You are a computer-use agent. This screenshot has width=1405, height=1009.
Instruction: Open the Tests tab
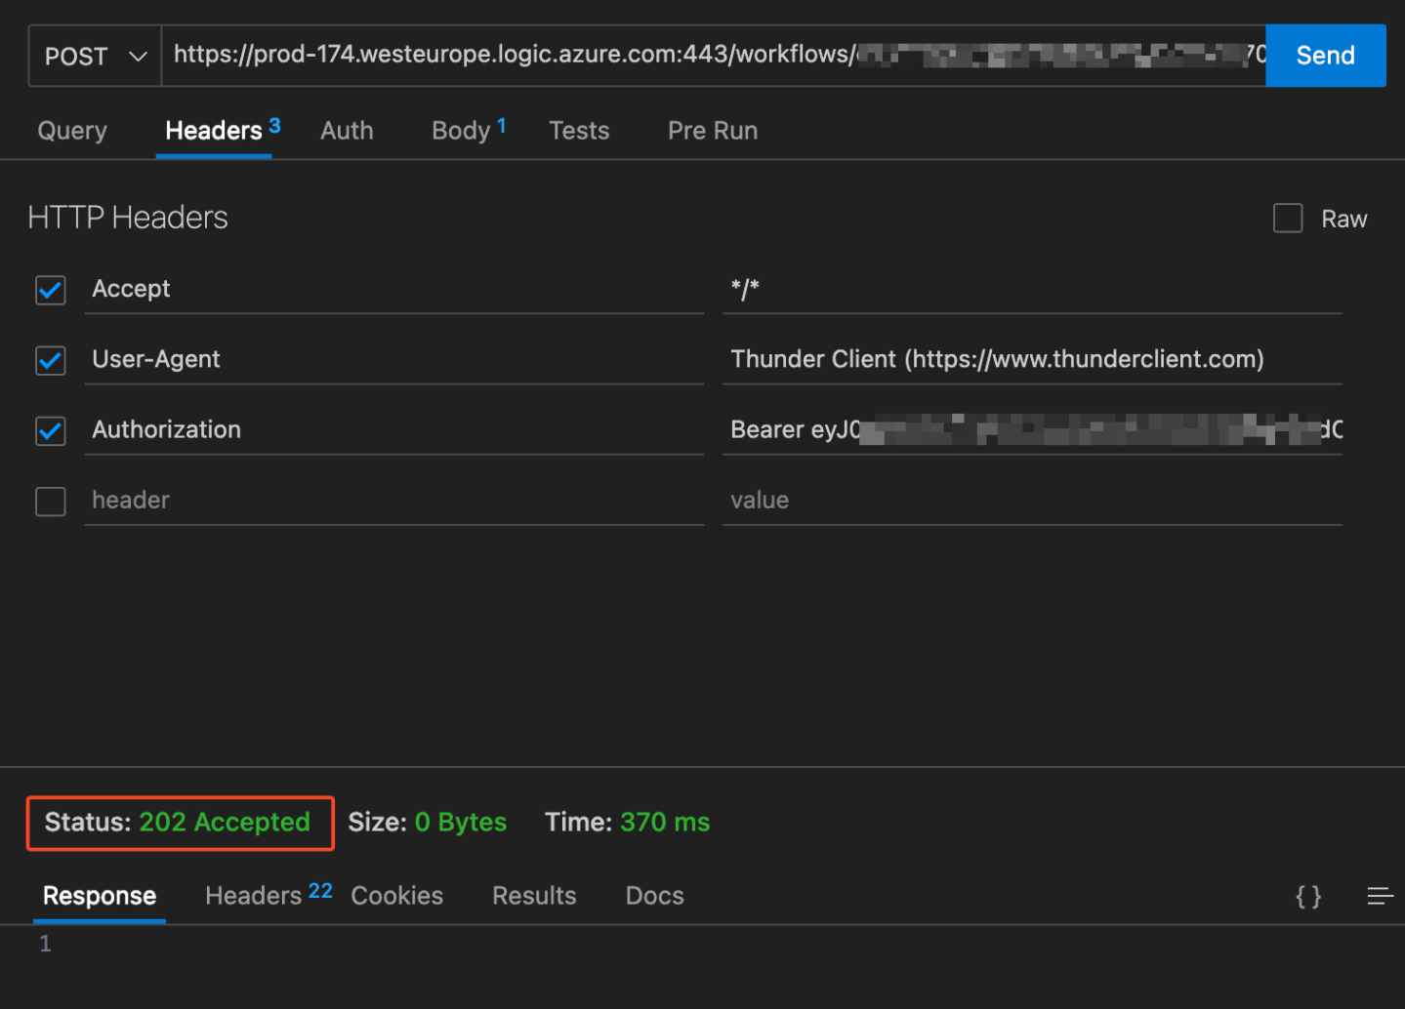click(579, 130)
